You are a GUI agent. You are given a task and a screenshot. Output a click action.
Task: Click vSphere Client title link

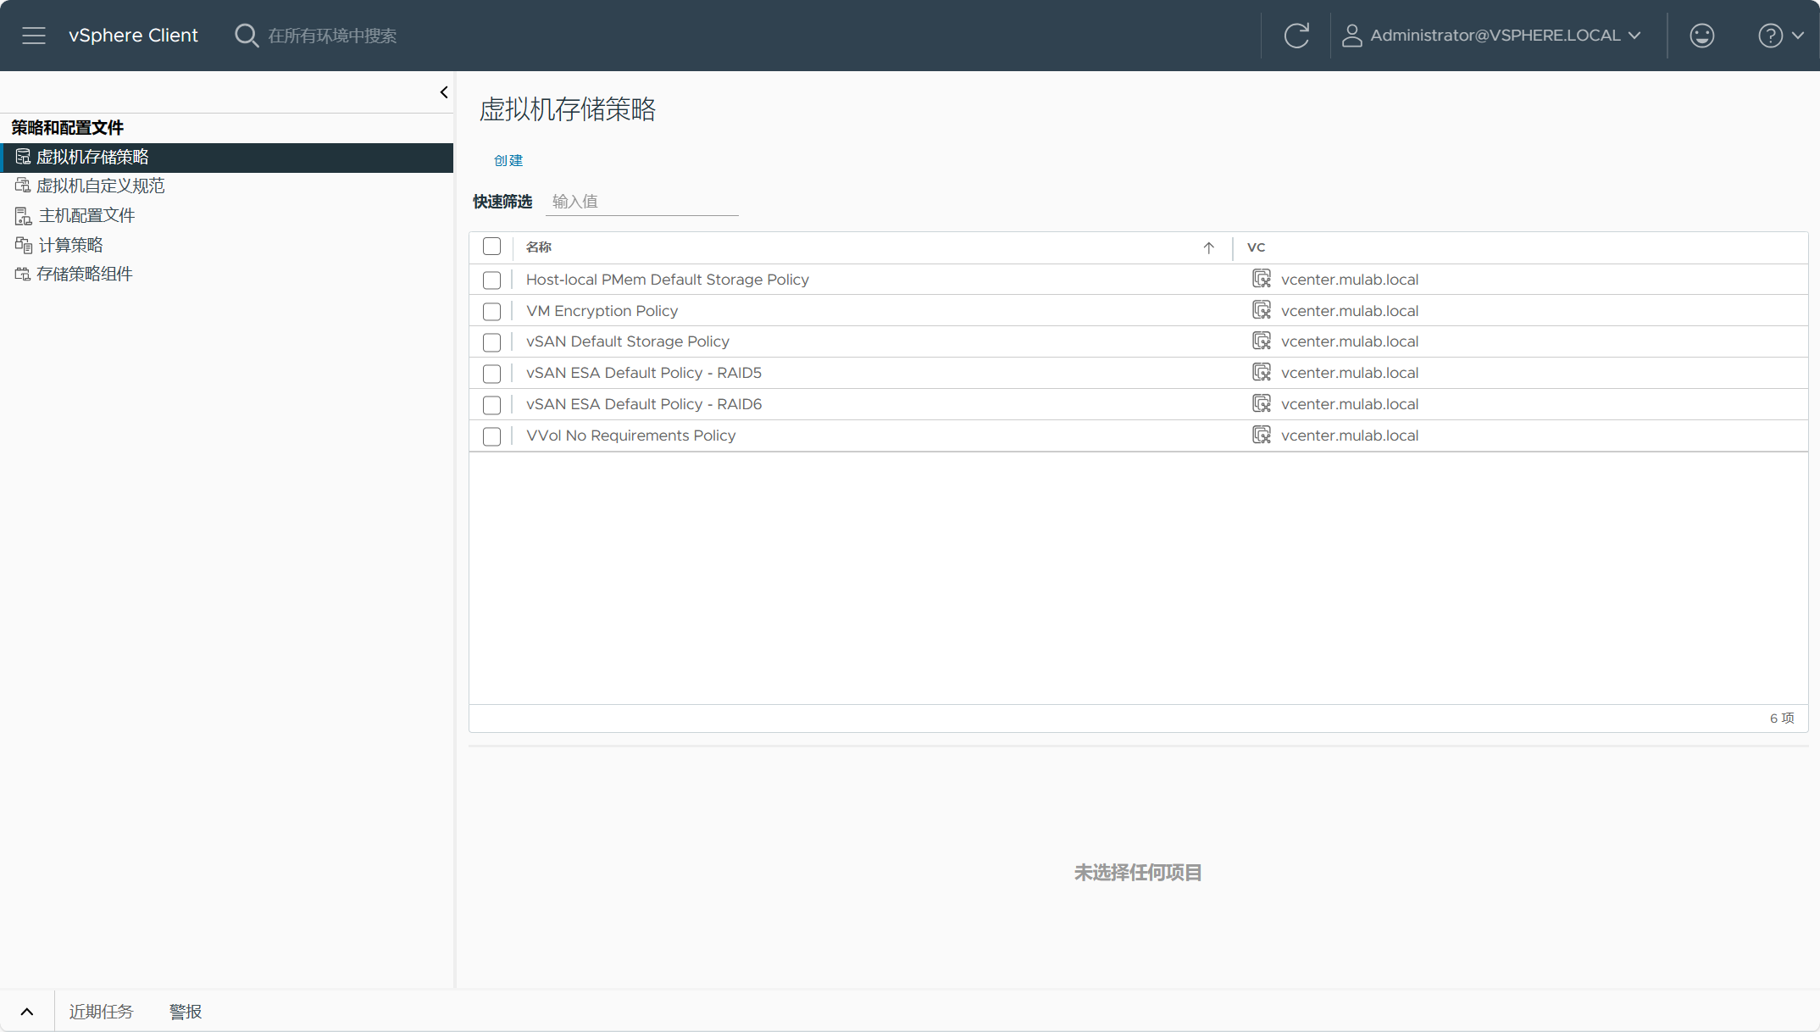(133, 36)
